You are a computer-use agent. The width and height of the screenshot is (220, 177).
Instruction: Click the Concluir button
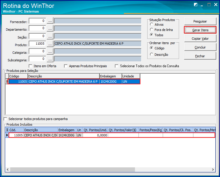coord(200,47)
